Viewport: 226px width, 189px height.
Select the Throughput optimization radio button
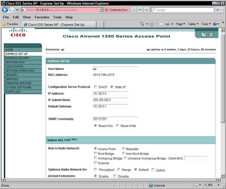(96, 170)
